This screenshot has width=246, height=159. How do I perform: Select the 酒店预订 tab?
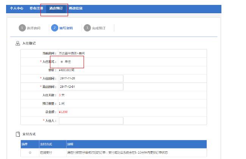tap(56, 8)
